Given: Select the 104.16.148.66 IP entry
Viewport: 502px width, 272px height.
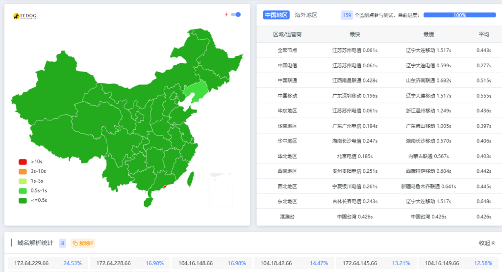Looking at the screenshot, I should pyautogui.click(x=195, y=263).
